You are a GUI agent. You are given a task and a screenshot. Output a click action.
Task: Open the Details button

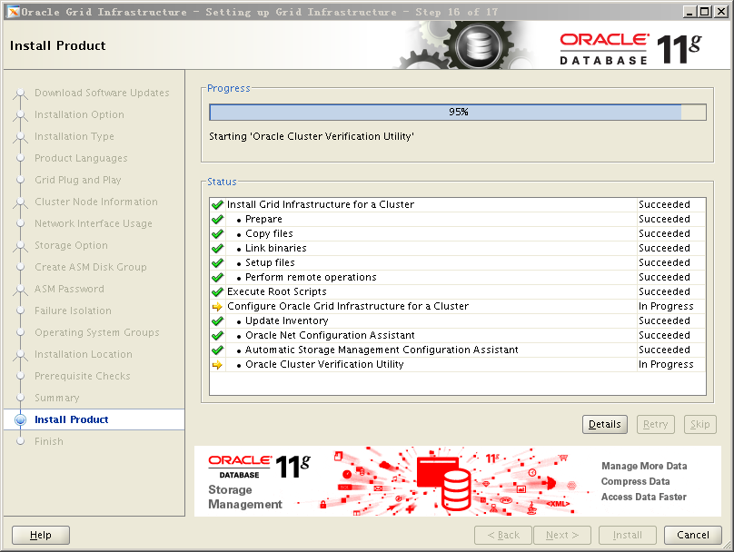(604, 424)
